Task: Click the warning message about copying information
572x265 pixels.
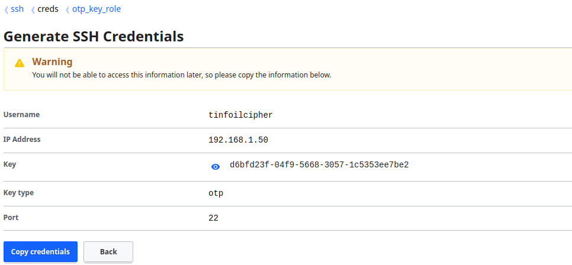Action: point(182,76)
